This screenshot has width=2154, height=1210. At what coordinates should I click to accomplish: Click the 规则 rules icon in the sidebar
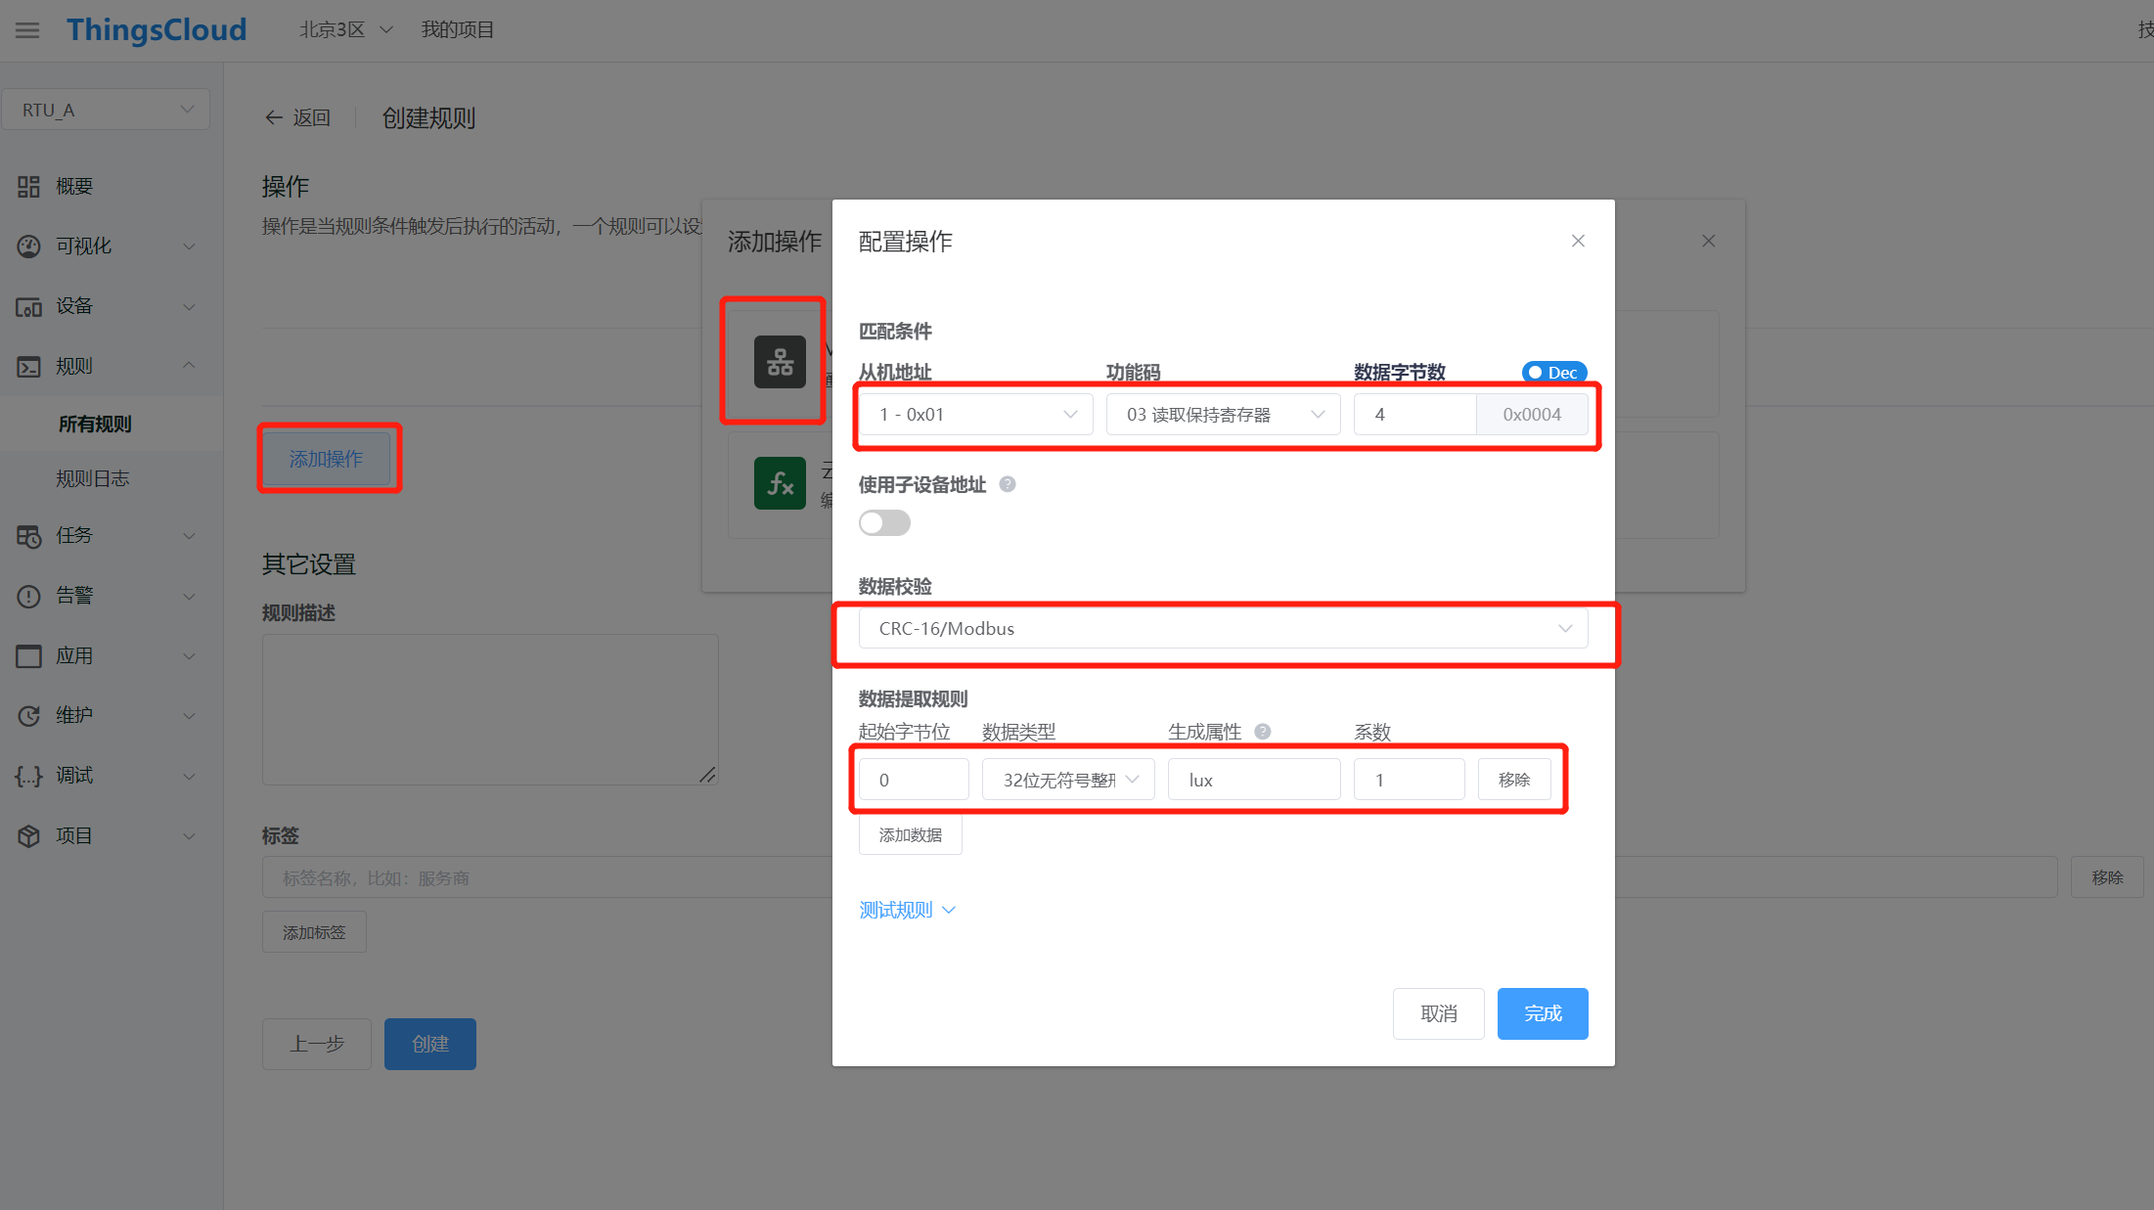(27, 365)
